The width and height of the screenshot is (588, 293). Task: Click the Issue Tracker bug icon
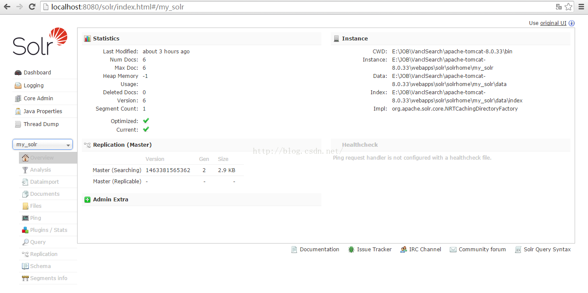tap(352, 250)
